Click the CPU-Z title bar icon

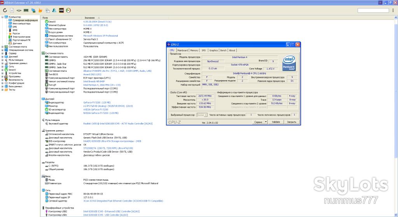(169, 45)
